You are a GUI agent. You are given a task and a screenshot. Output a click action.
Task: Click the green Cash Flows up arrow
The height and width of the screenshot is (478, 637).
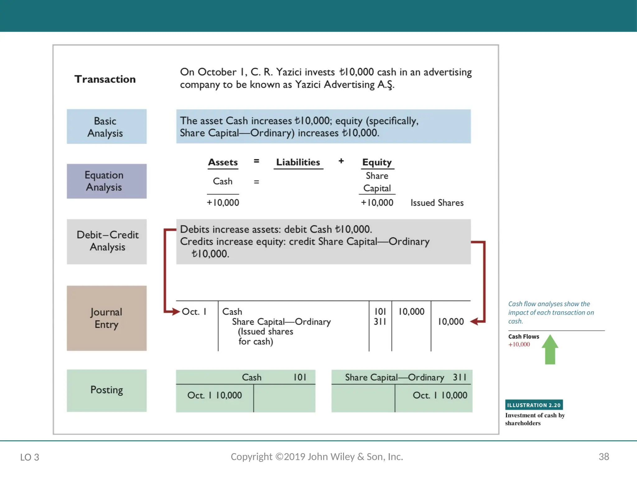[x=550, y=349]
